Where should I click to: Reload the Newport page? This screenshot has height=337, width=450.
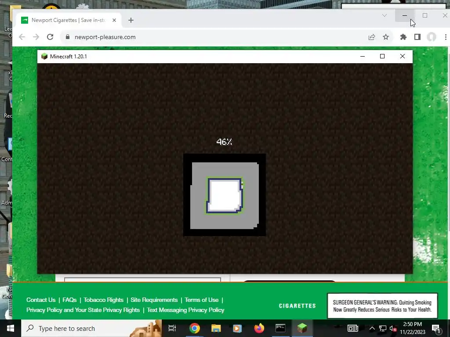(x=50, y=37)
